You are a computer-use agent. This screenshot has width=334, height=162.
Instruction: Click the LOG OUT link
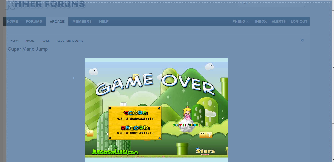[x=299, y=21]
